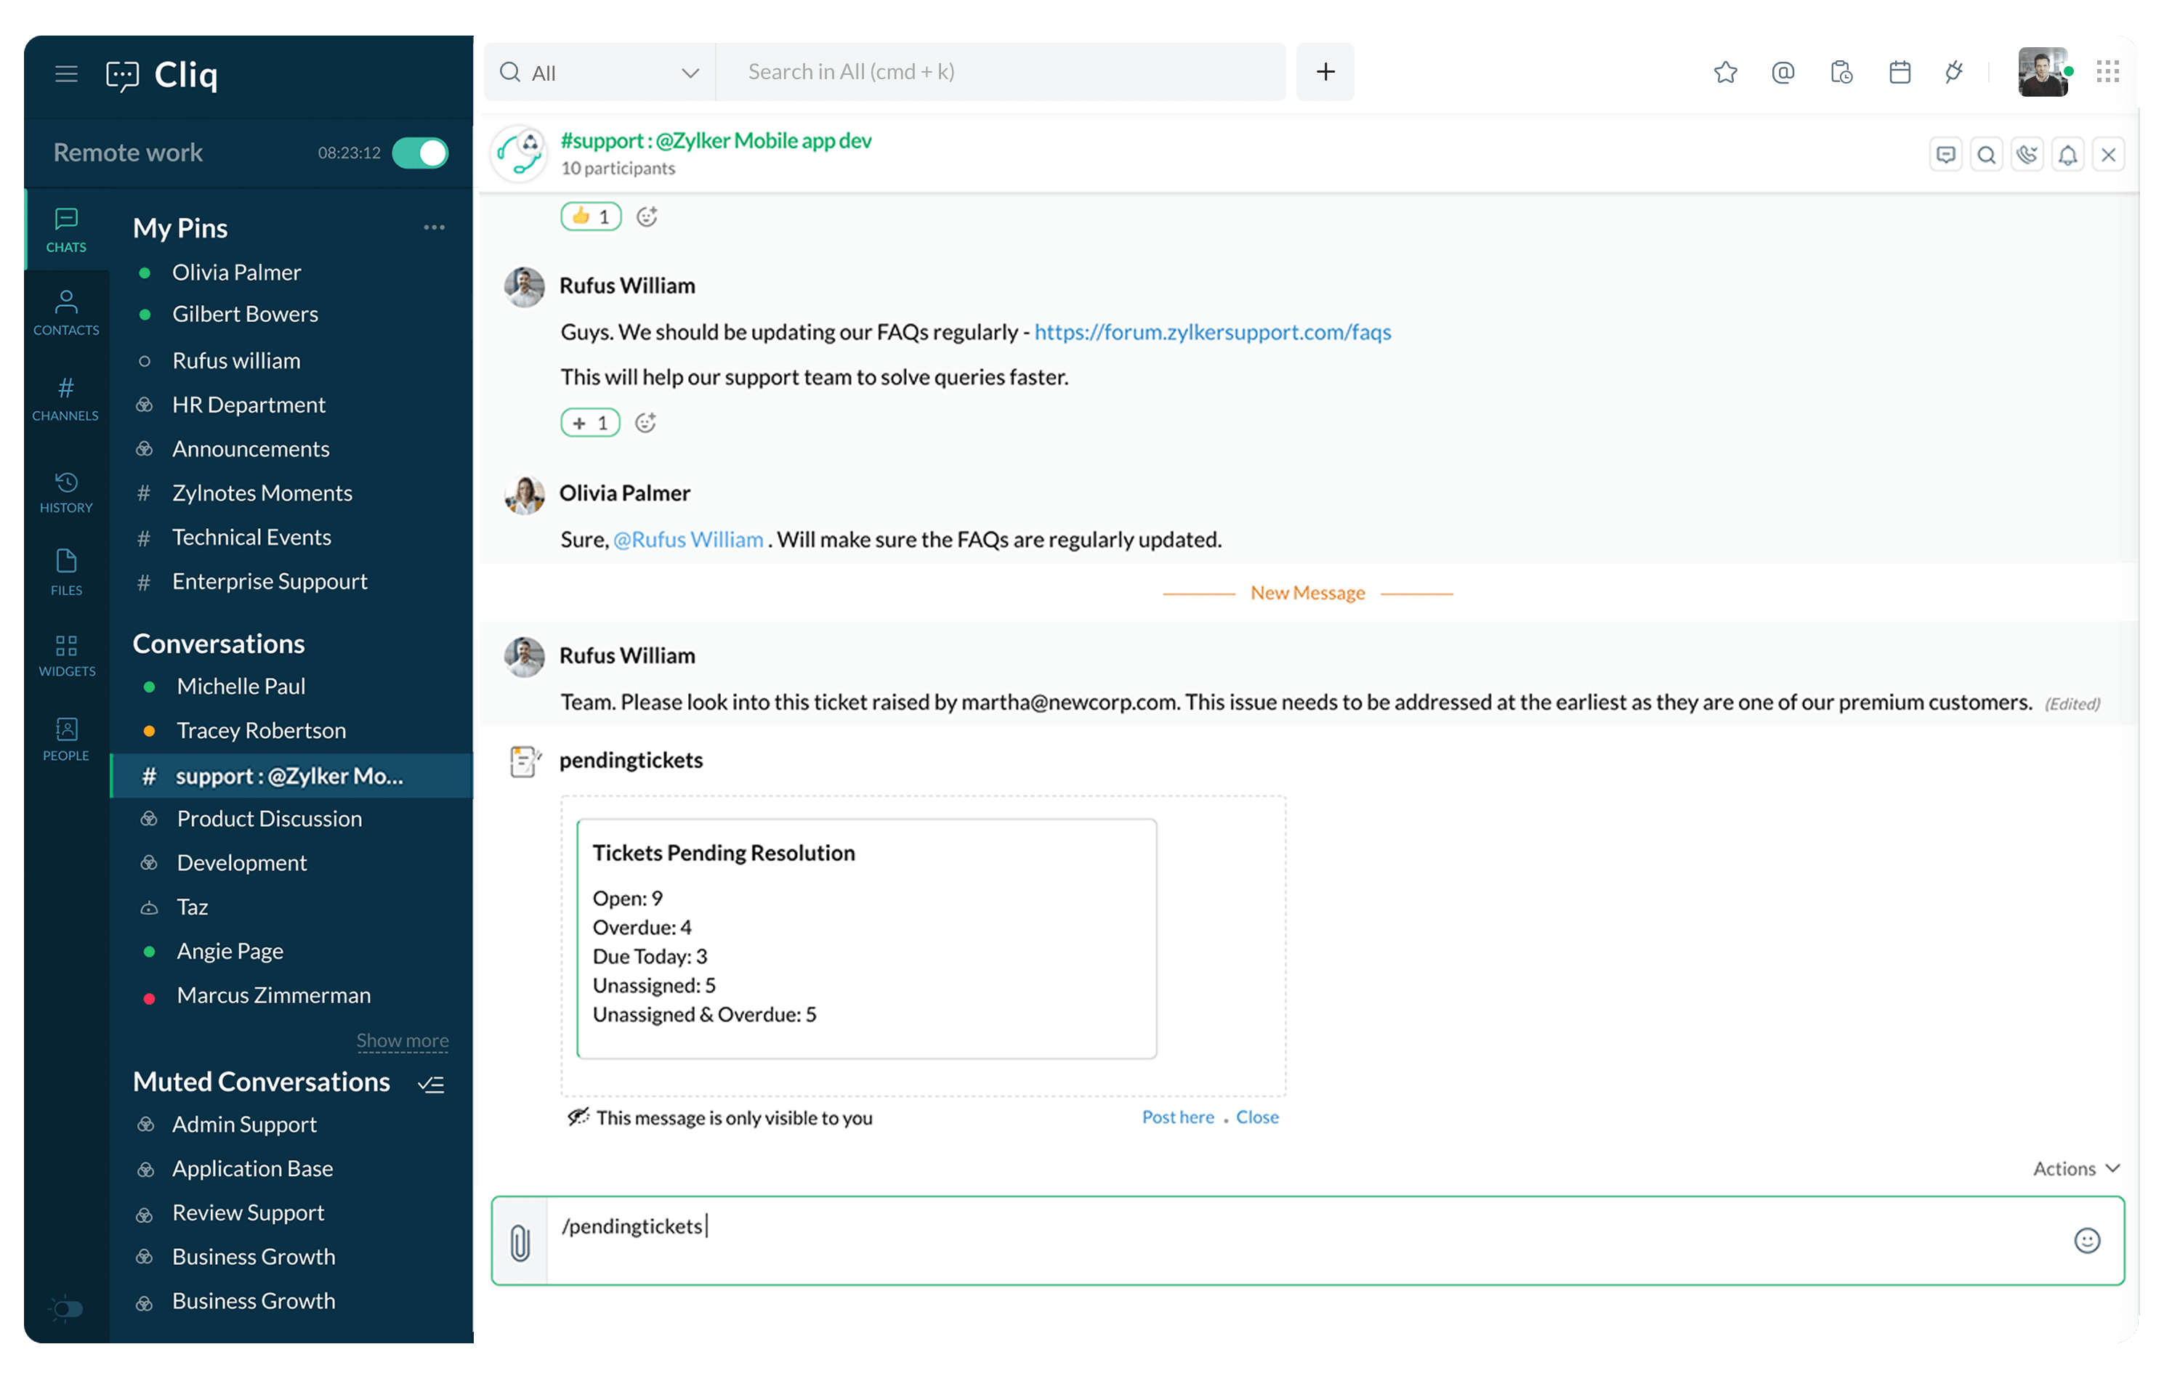Search within the support channel
The height and width of the screenshot is (1376, 2180).
point(1986,155)
